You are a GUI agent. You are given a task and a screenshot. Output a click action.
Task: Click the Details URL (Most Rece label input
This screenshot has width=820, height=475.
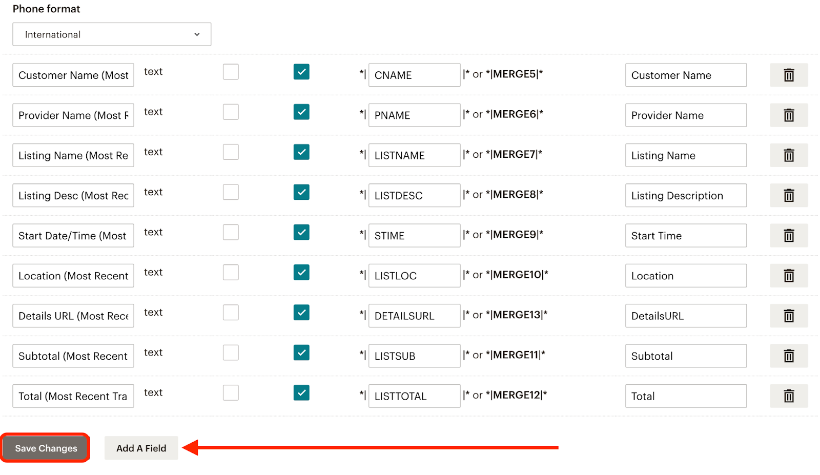[73, 316]
